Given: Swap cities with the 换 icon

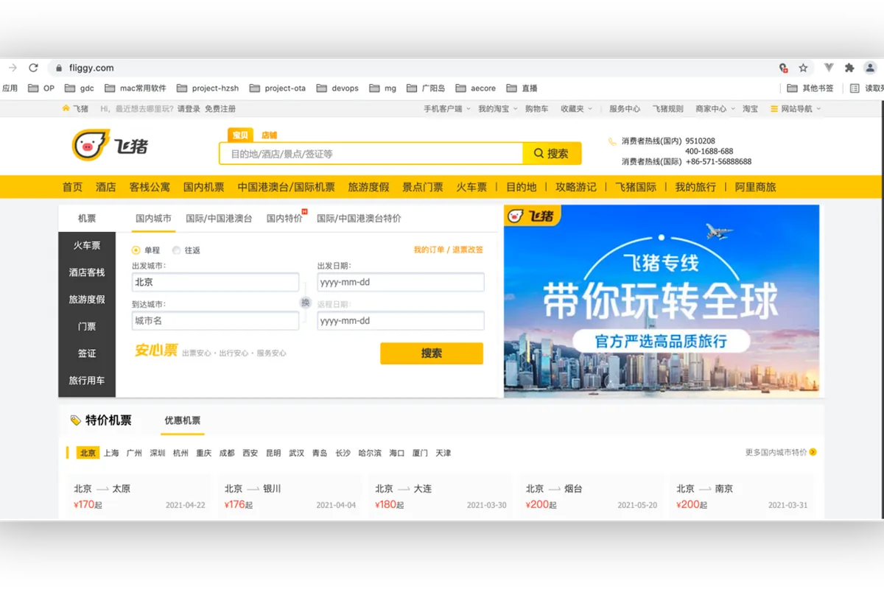Looking at the screenshot, I should pyautogui.click(x=305, y=303).
